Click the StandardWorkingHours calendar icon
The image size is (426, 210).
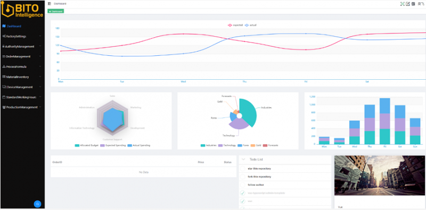pyautogui.click(x=4, y=97)
